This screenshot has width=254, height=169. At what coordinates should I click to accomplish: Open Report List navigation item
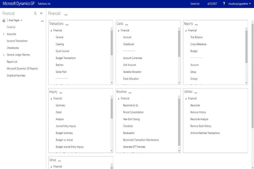pyautogui.click(x=12, y=62)
